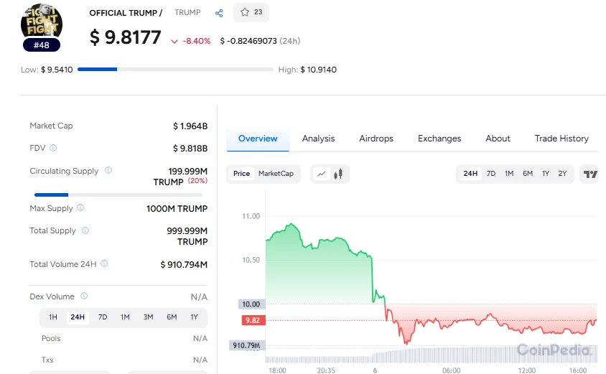Select MarketCap chart toggle
The width and height of the screenshot is (606, 374).
(x=276, y=174)
